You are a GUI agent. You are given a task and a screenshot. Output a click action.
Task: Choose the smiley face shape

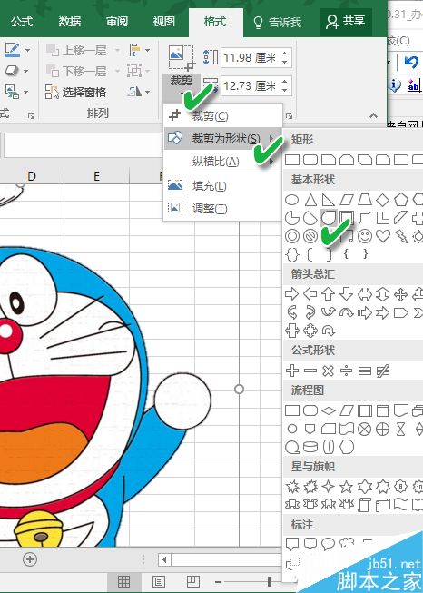(x=365, y=236)
